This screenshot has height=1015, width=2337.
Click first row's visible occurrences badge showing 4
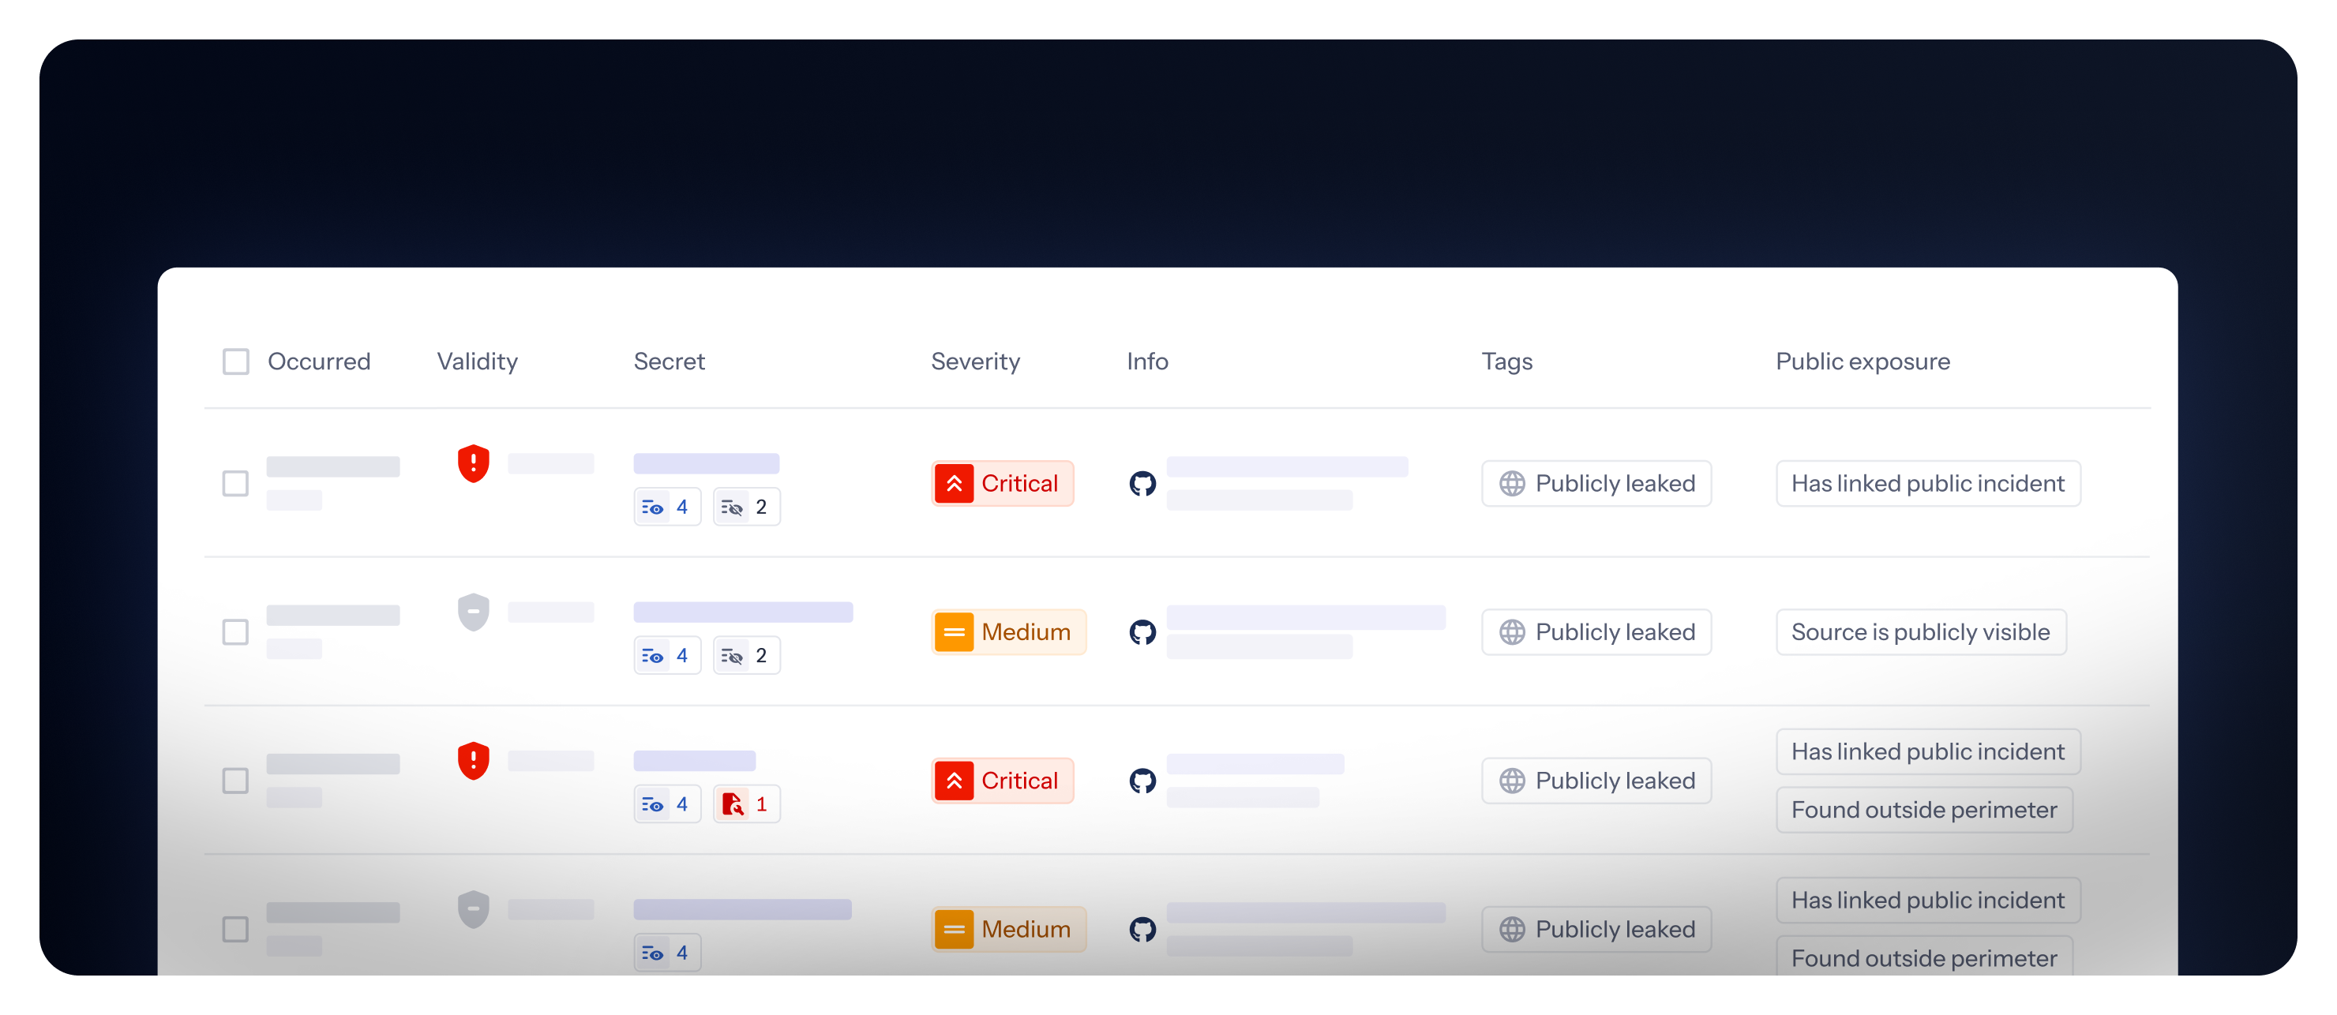(x=667, y=507)
